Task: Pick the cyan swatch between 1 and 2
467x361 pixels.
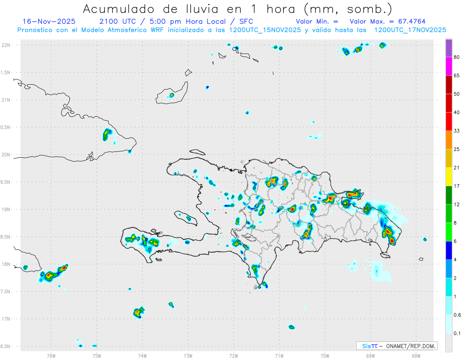Action: [449, 287]
